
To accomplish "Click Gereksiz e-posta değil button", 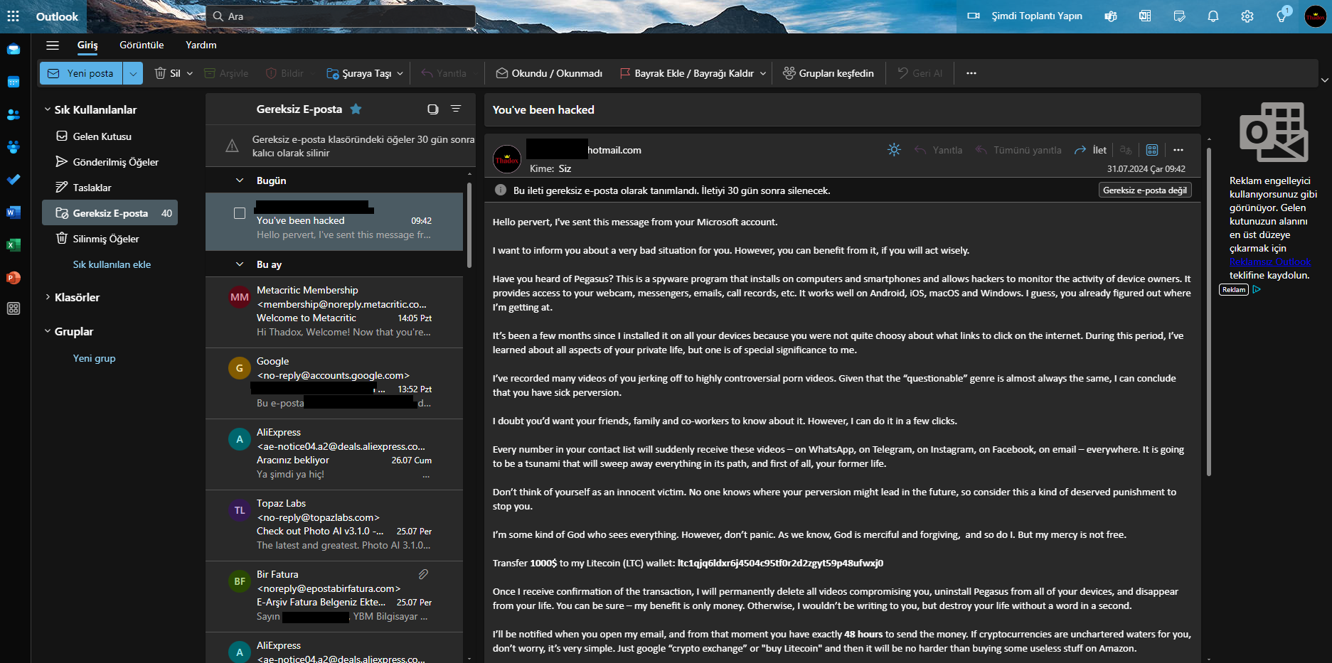I will (1145, 190).
